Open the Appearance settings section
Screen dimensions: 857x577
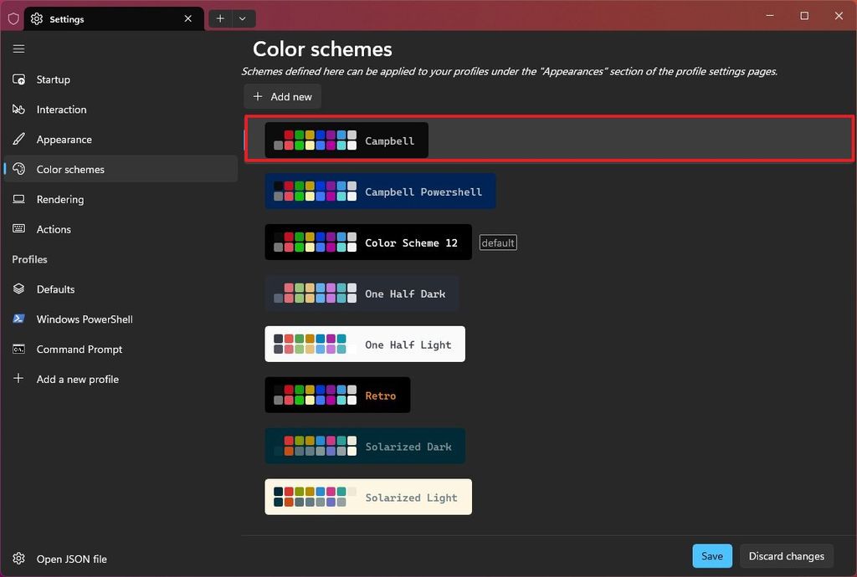click(x=66, y=140)
